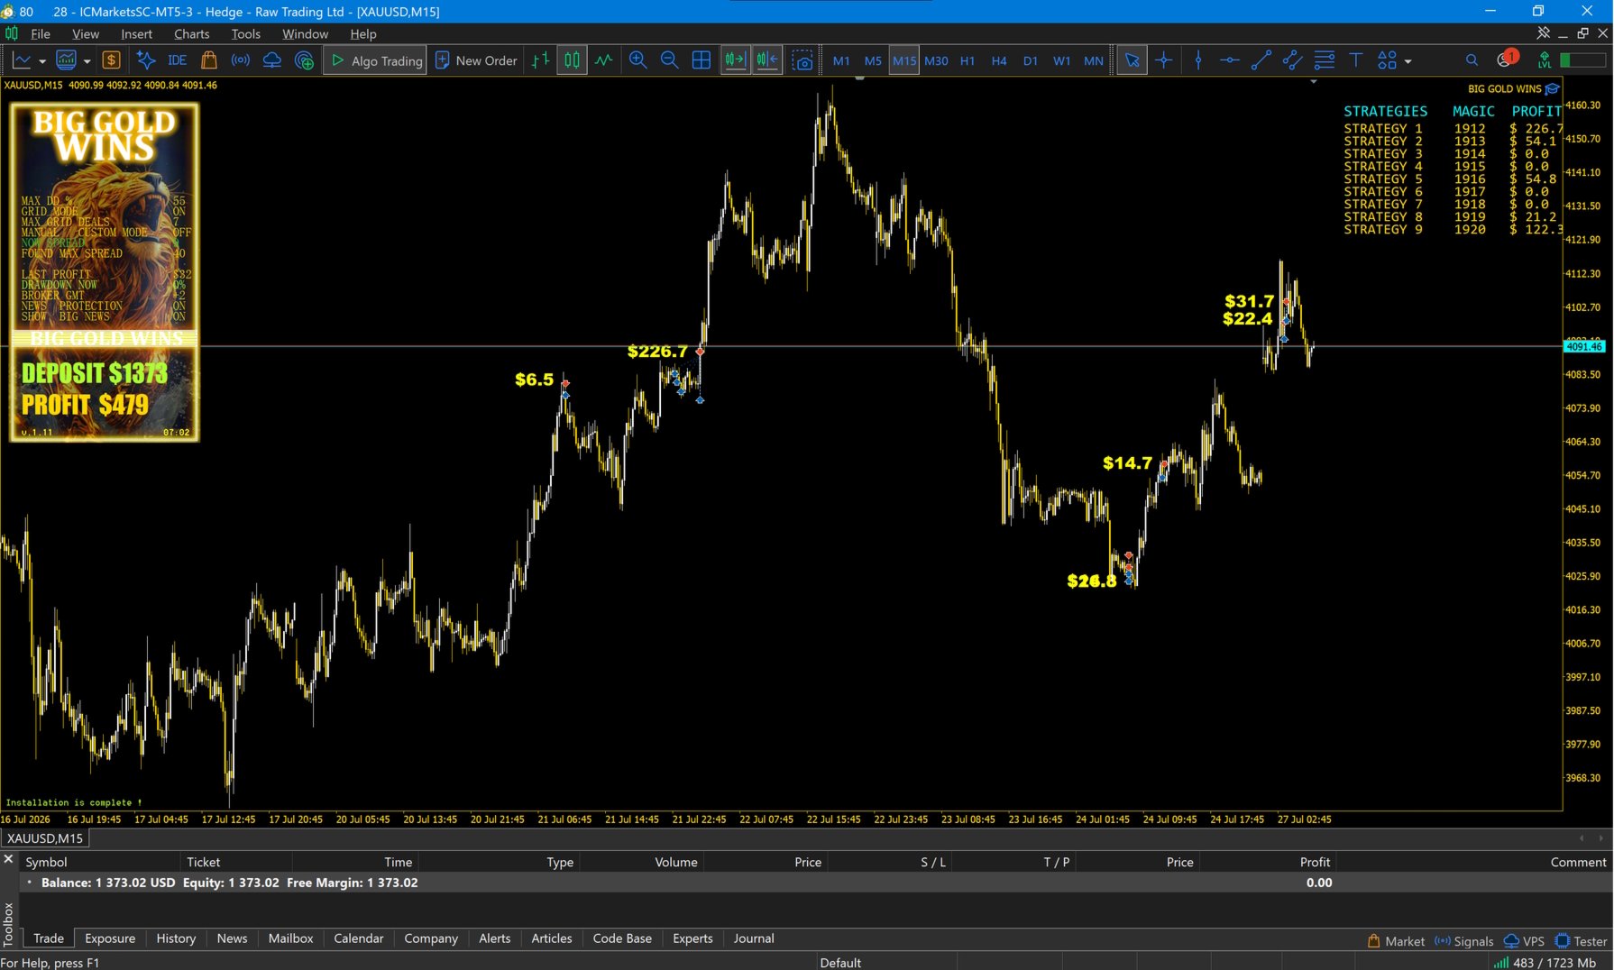Screen dimensions: 1614x970
Task: Open the profiles monitor dropdown arrow
Action: pyautogui.click(x=87, y=61)
